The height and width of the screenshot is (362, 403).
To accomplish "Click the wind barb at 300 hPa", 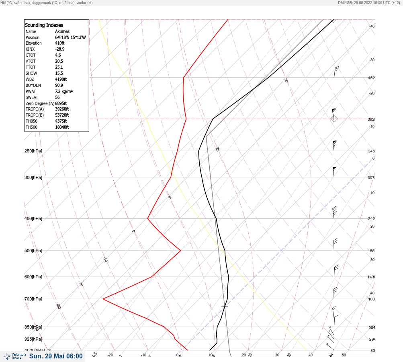I will 334,172.
